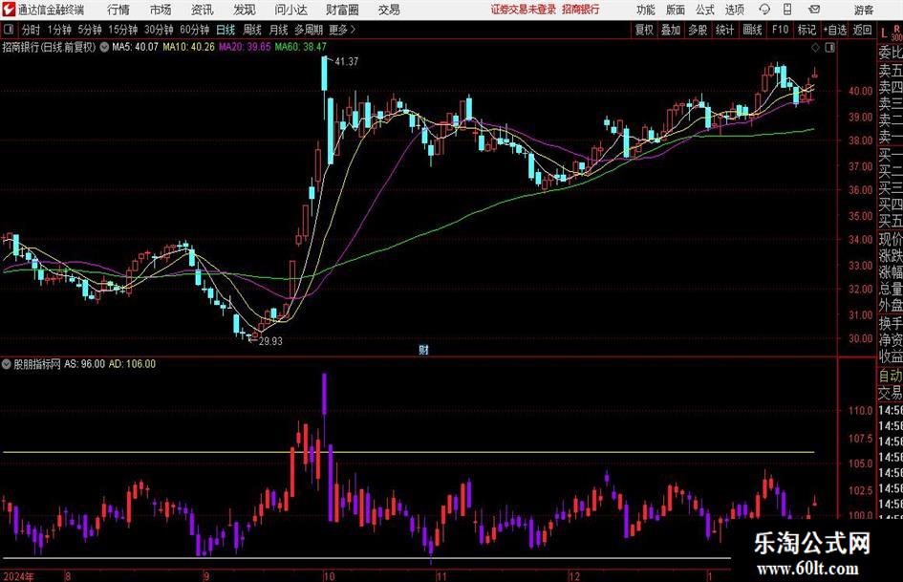Click the month 12 timeline marker
The height and width of the screenshot is (582, 903).
pos(574,576)
